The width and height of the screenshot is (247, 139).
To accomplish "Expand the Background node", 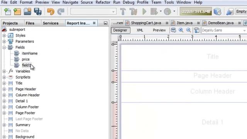I will click(4, 137).
